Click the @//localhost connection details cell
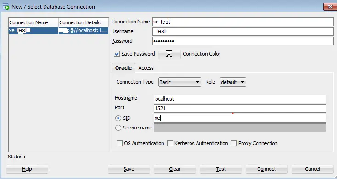This screenshot has height=179, width=337. click(84, 30)
